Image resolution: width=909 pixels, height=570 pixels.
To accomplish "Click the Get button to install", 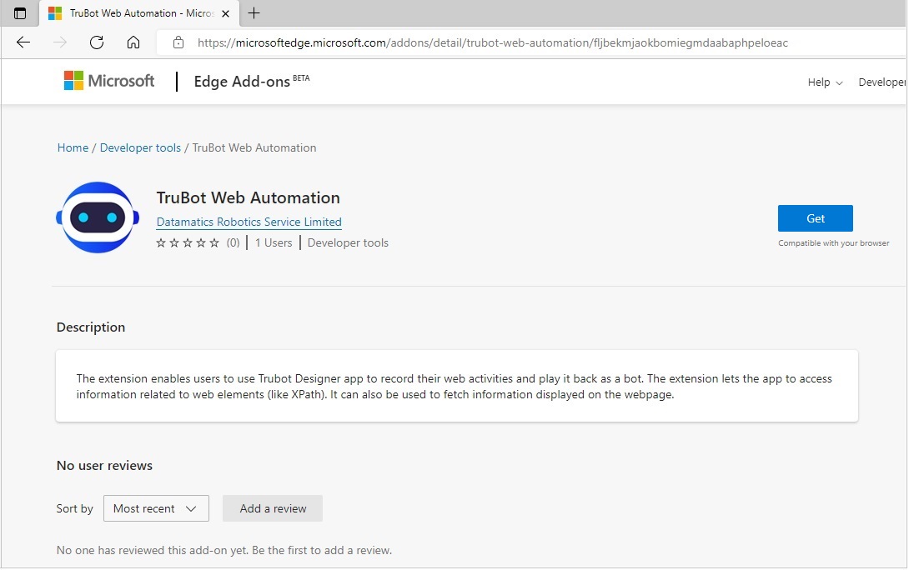I will click(x=815, y=218).
